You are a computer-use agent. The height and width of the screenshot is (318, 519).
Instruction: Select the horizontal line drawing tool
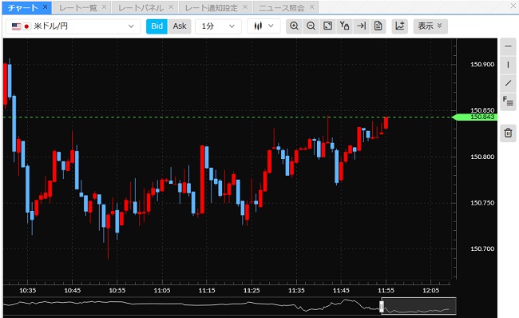click(x=508, y=46)
